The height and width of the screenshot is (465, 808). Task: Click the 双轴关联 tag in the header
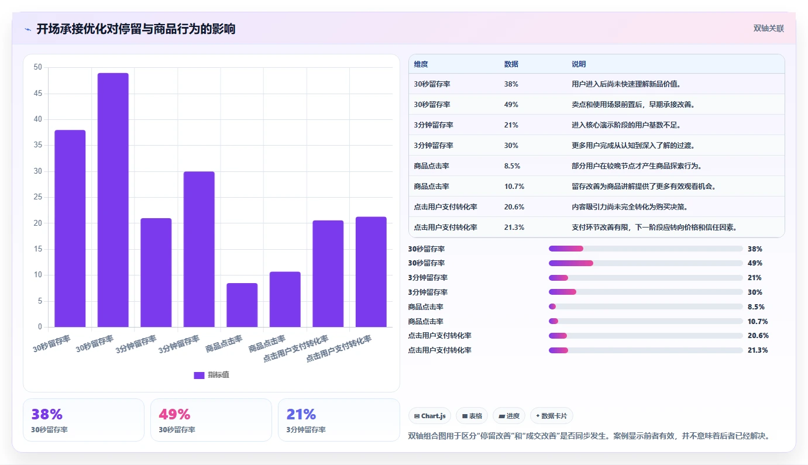[768, 29]
